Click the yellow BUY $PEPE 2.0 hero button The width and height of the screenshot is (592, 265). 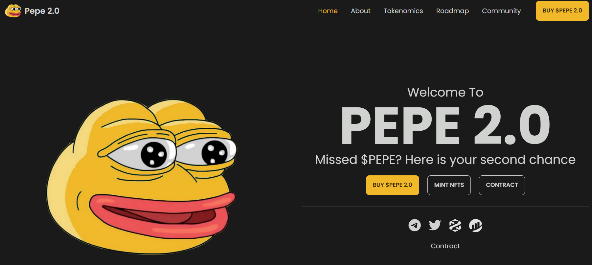coord(392,185)
